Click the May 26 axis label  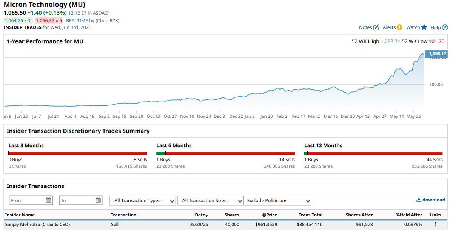[414, 116]
